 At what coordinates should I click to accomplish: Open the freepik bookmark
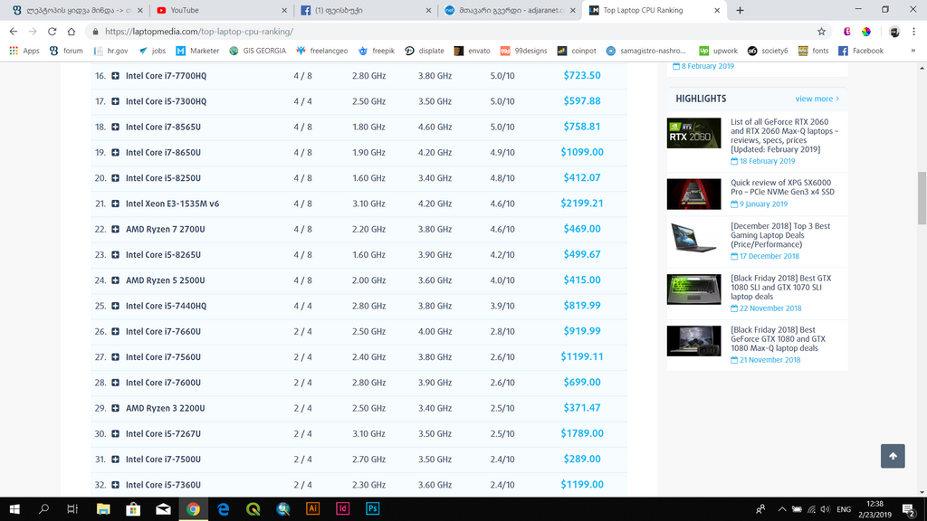[x=377, y=51]
